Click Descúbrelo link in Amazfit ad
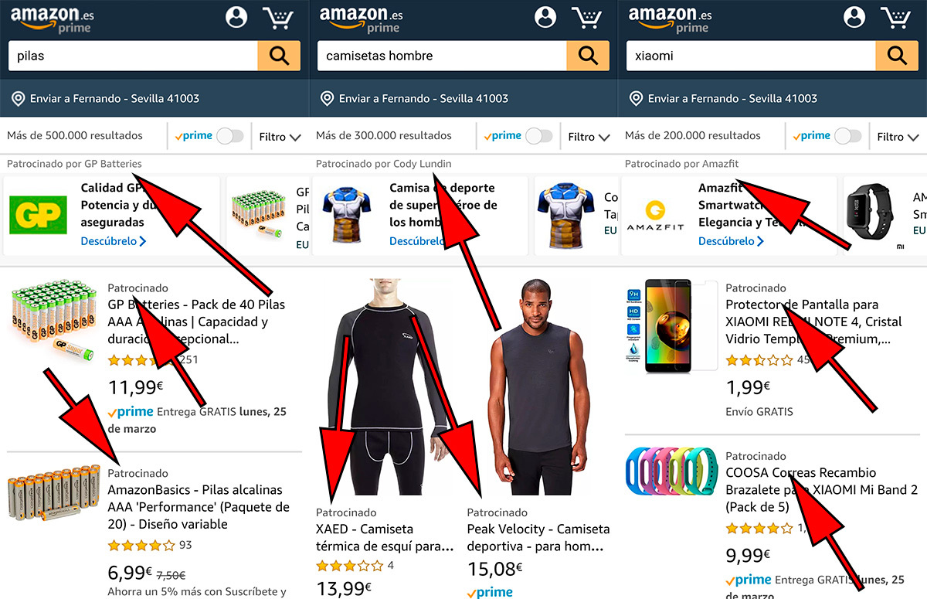 point(732,241)
